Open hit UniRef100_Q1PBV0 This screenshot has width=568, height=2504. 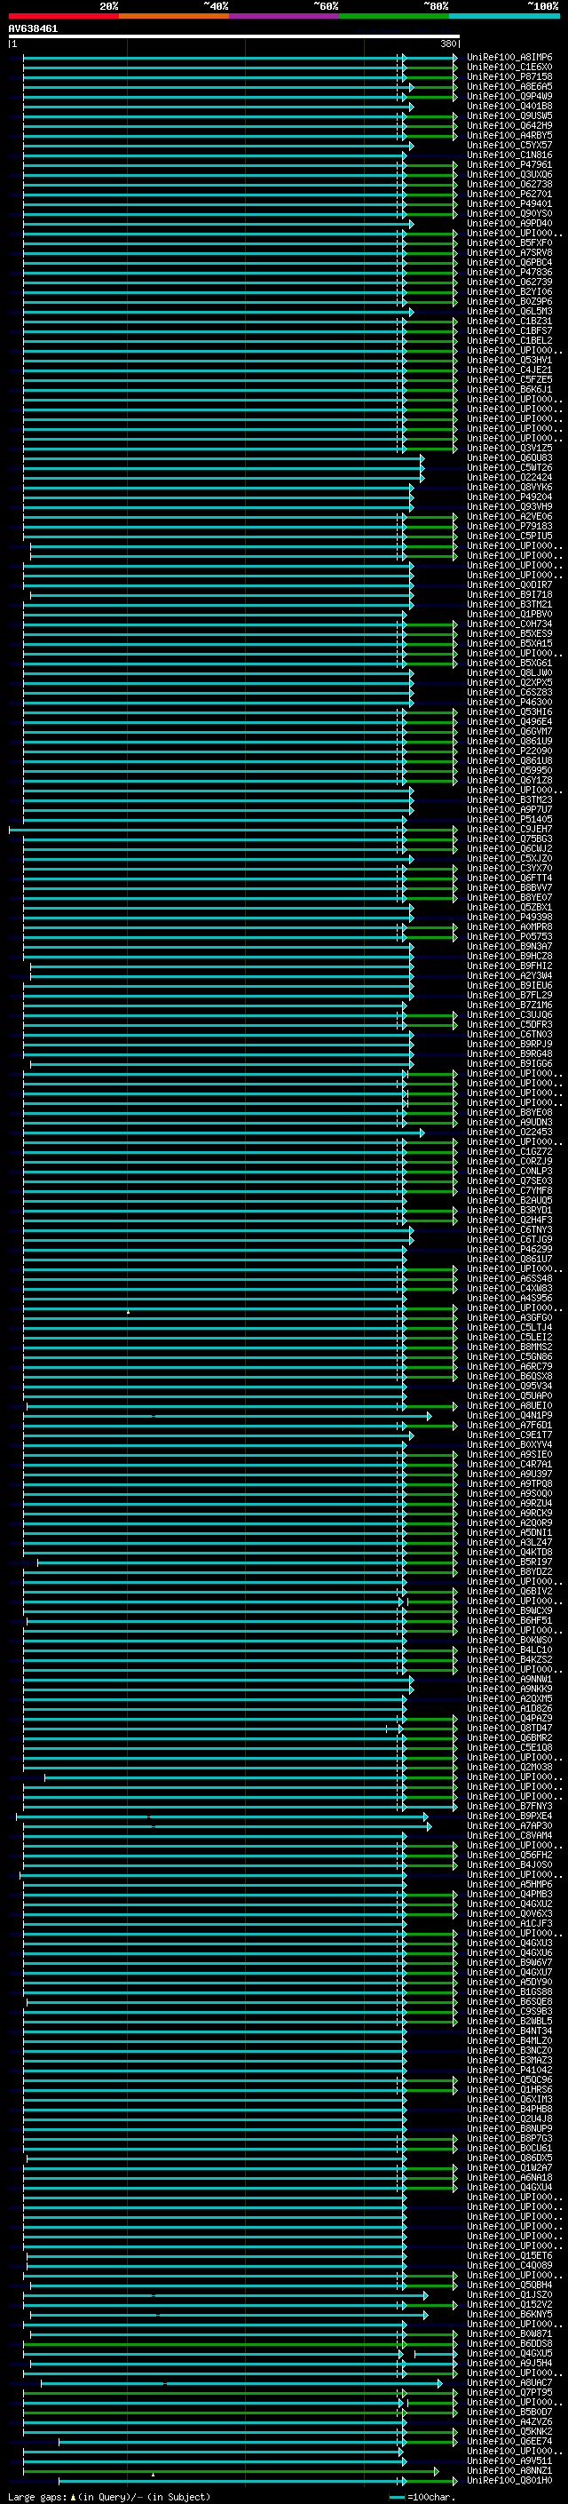(x=509, y=615)
